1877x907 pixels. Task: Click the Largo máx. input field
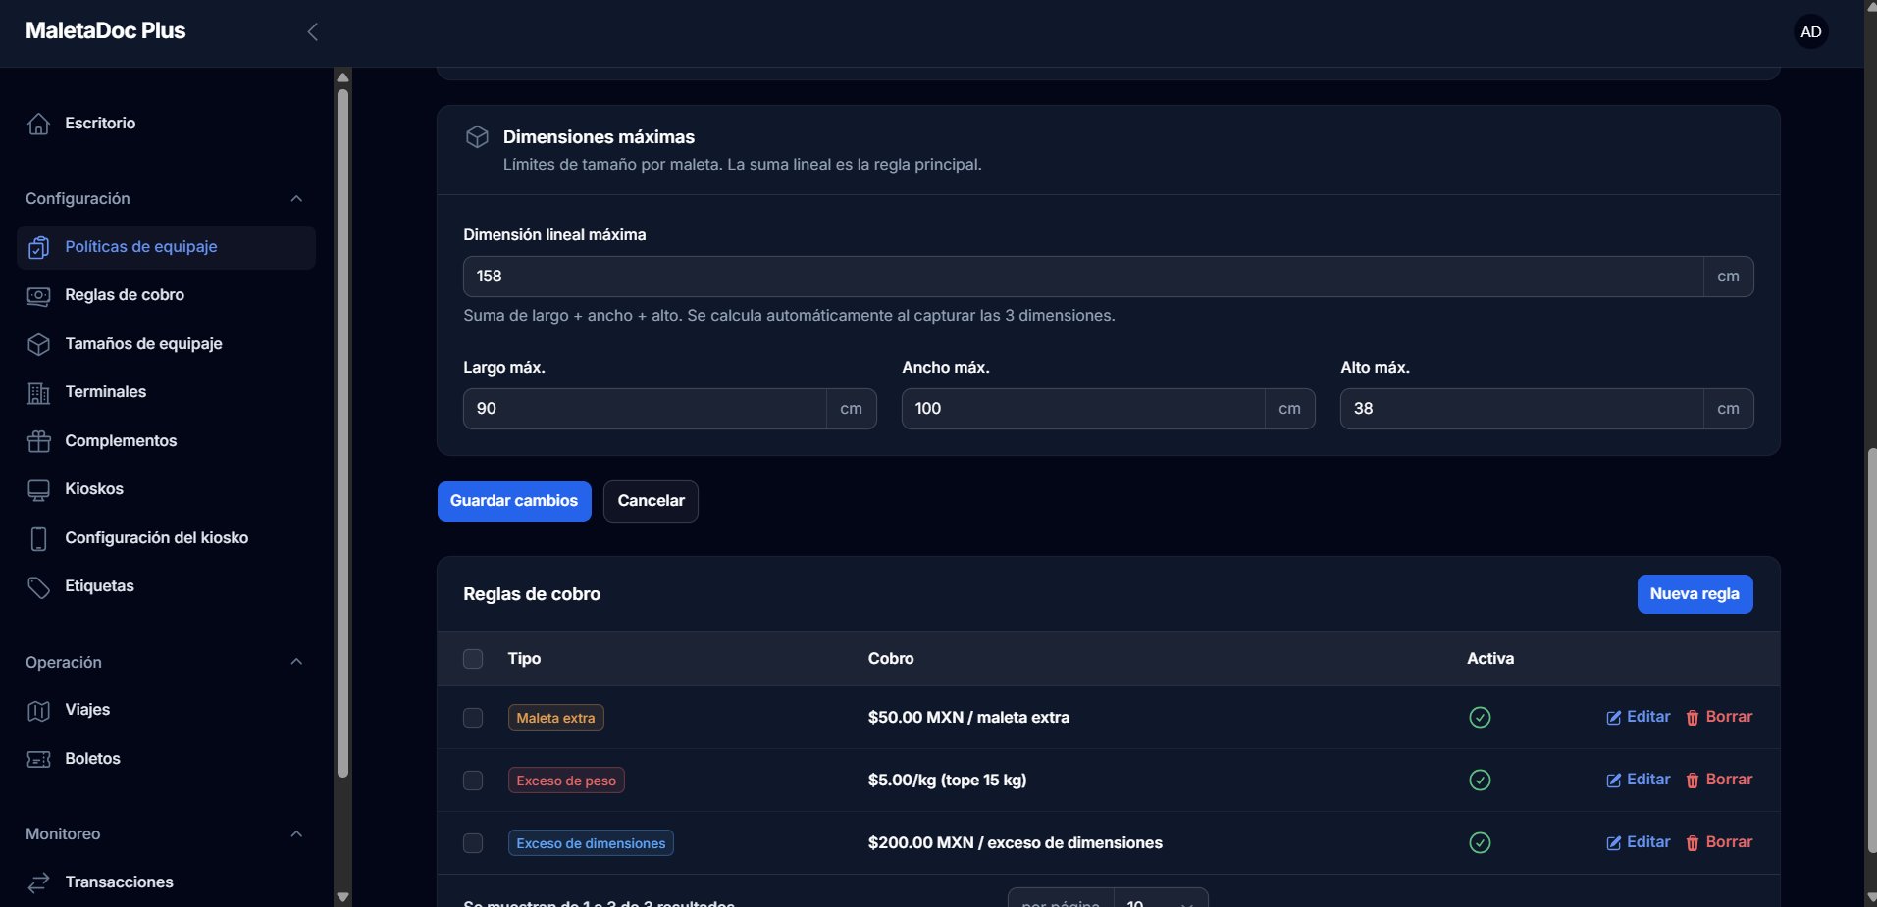[645, 409]
